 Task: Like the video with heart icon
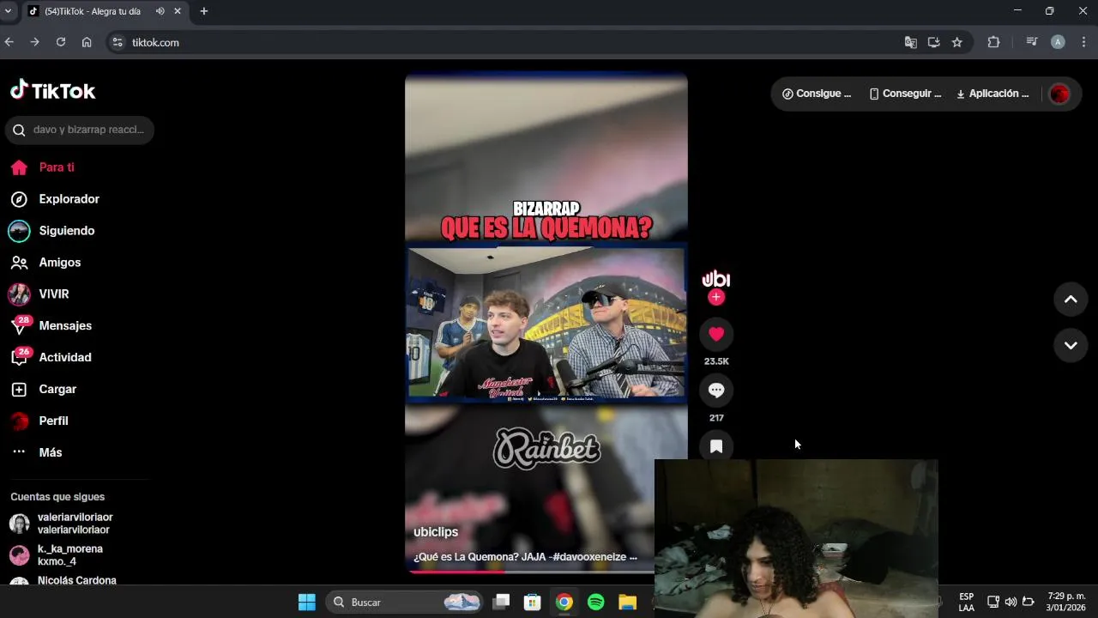coord(716,334)
